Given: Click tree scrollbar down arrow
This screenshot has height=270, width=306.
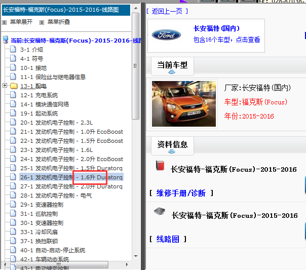Looking at the screenshot, I should [136, 256].
